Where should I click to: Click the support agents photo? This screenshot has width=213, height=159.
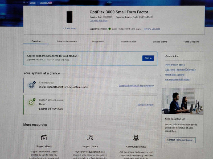click(182, 101)
